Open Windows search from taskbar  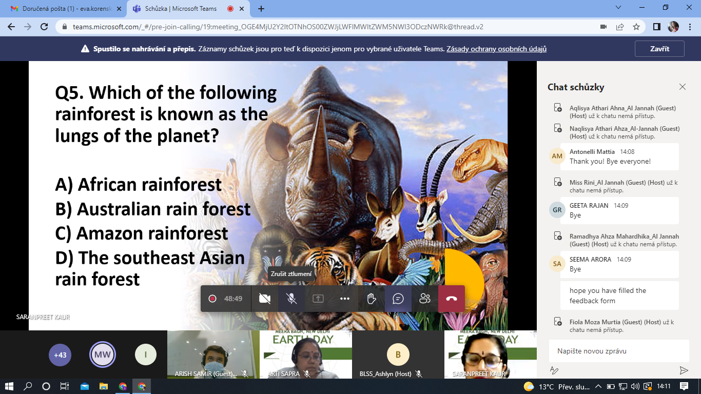coord(28,386)
